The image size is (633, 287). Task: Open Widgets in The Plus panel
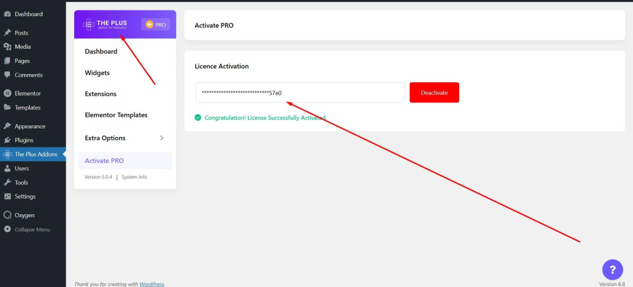[x=97, y=73]
